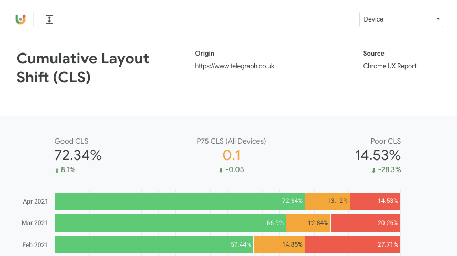Click the vertical expand/collapse arrows icon
Image resolution: width=457 pixels, height=256 pixels.
49,19
